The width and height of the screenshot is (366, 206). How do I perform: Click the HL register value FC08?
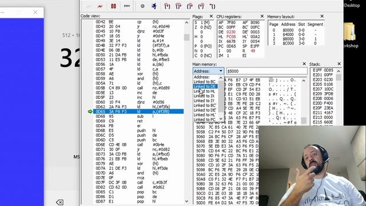click(231, 37)
